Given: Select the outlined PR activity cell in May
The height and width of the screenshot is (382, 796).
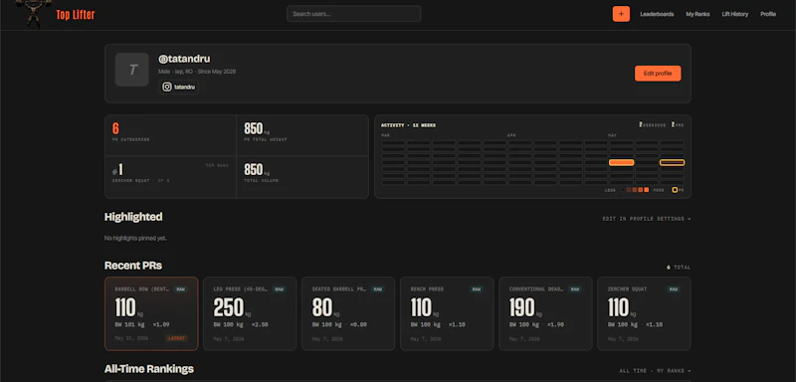Looking at the screenshot, I should (x=673, y=162).
